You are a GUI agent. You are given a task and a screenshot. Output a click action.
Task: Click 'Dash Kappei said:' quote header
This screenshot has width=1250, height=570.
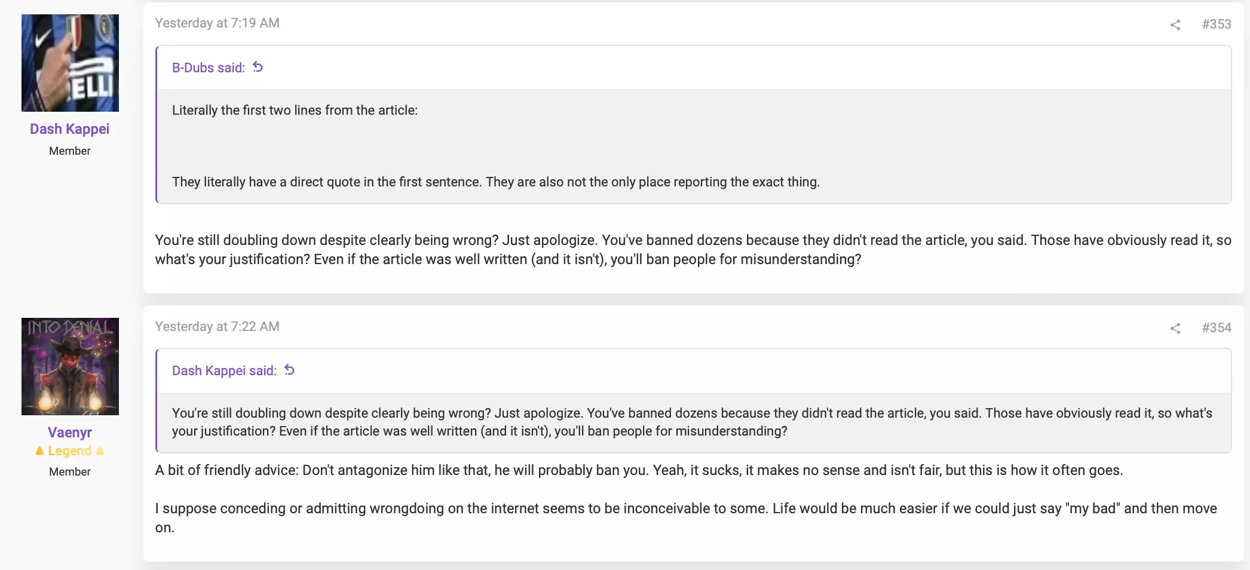[x=224, y=370]
